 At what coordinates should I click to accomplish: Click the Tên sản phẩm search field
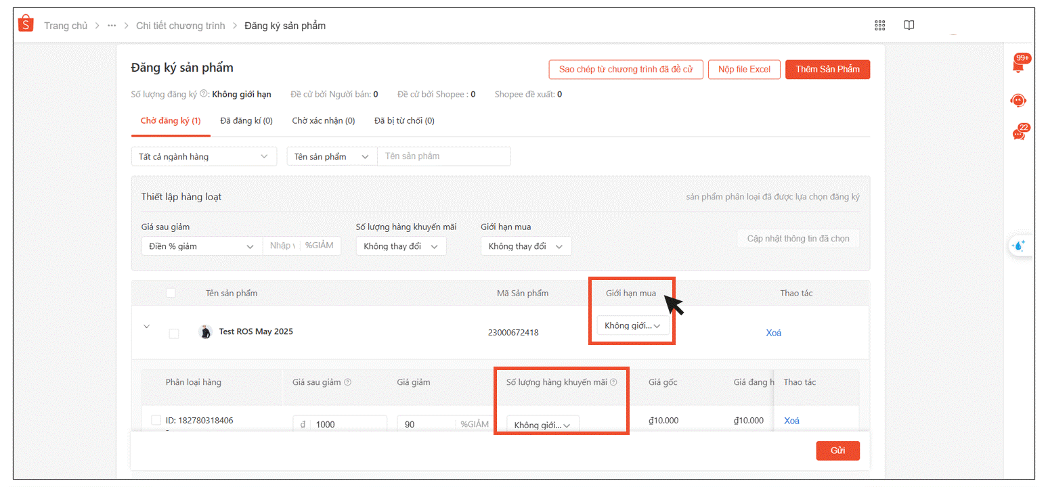[x=443, y=156]
